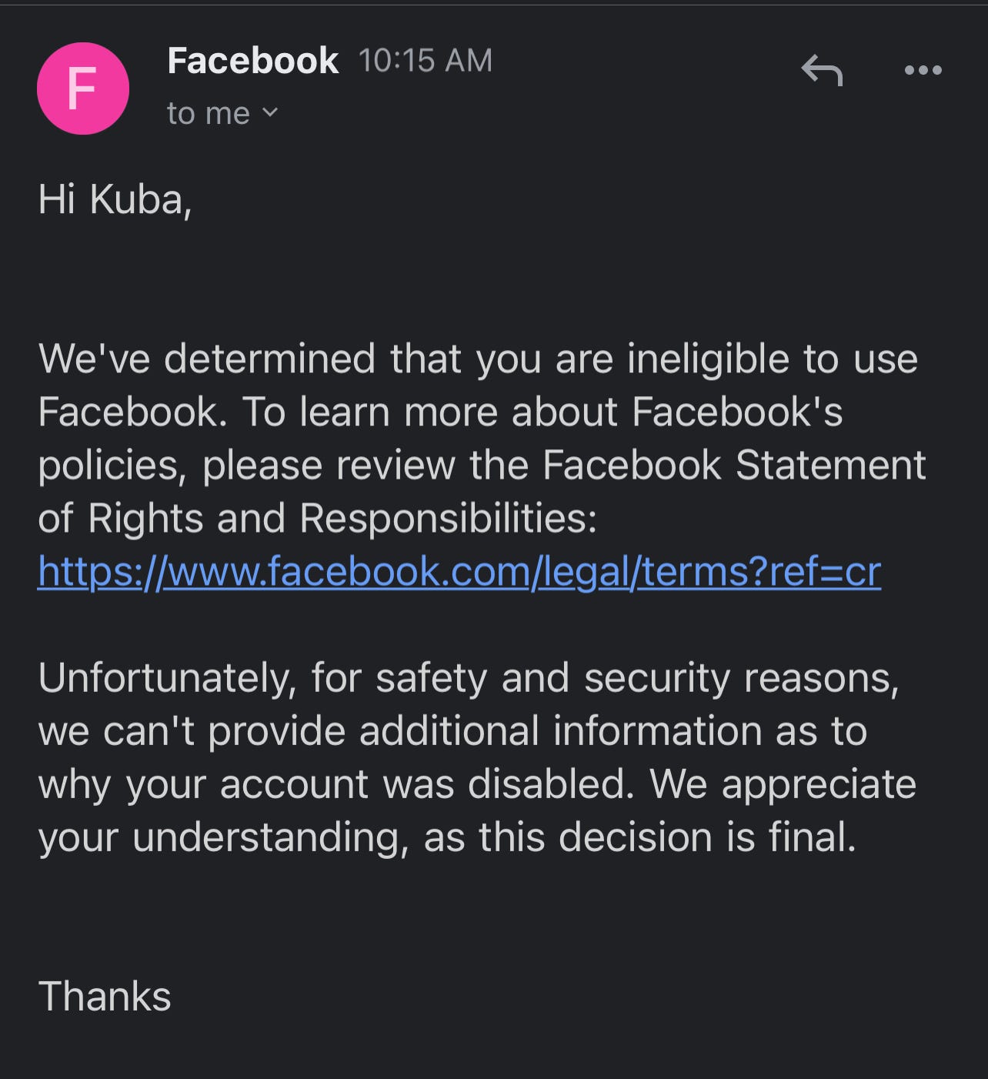Tap the pink F sender avatar
This screenshot has width=988, height=1079.
point(82,89)
